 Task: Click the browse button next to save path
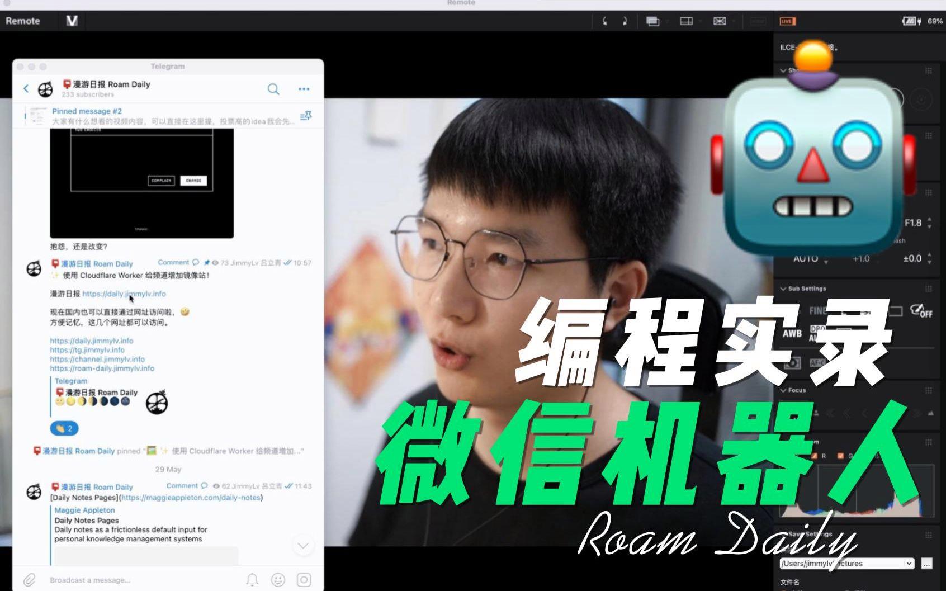tap(926, 564)
